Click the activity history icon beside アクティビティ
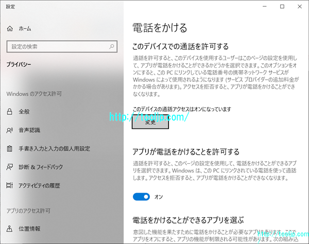The width and height of the screenshot is (309, 244). [x=9, y=185]
